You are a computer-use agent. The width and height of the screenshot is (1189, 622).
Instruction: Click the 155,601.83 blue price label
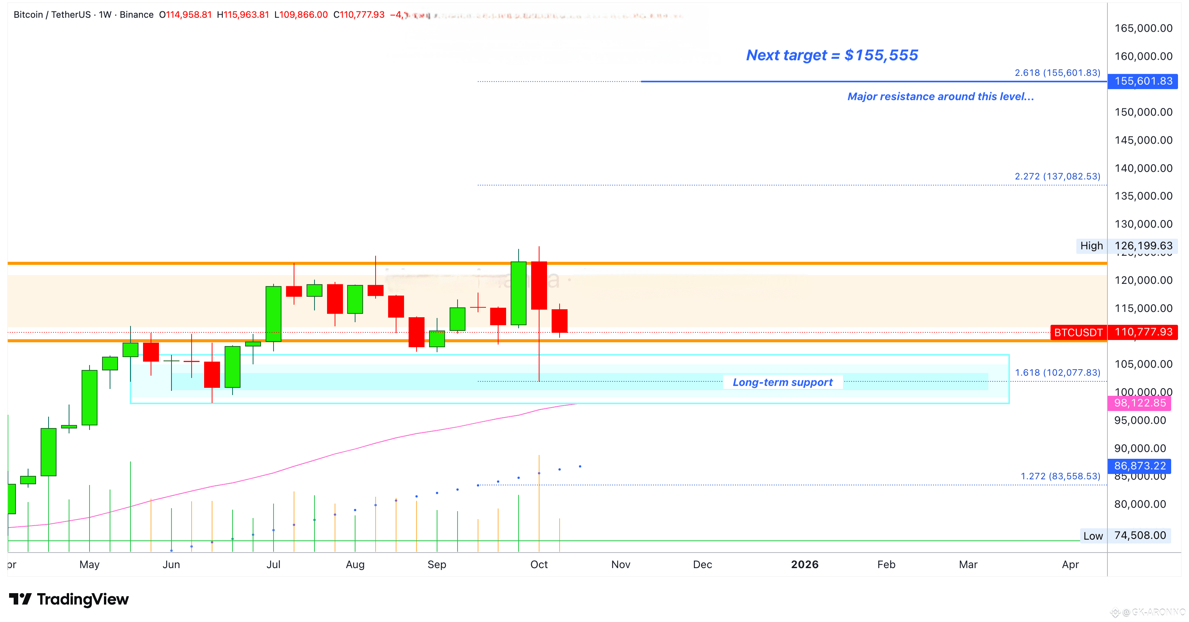click(1143, 81)
